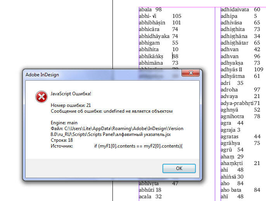Place cursor at 'abhibhāṣin' entry
Screen dimensions: 266x201
152,23
